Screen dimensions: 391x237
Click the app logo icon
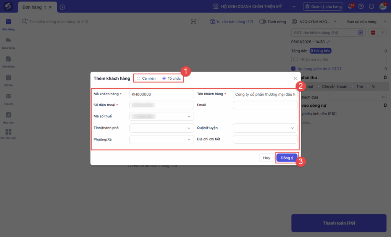(8, 6)
